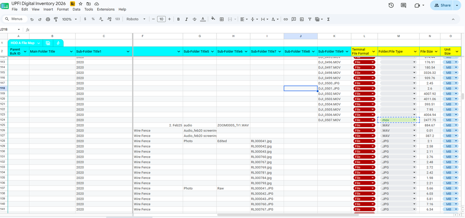
Task: Insert a chart
Action: pyautogui.click(x=302, y=19)
